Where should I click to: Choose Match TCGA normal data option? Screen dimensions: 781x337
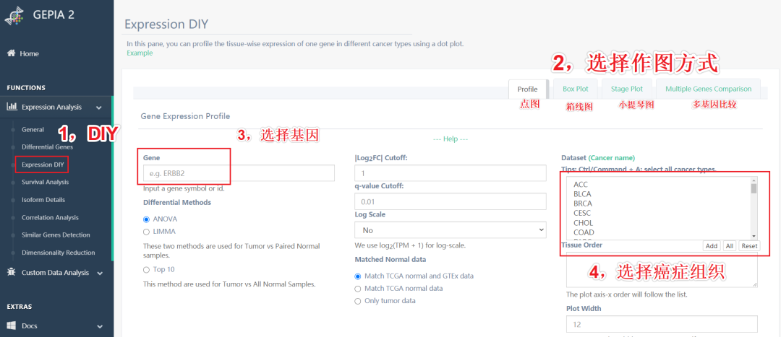(x=358, y=288)
